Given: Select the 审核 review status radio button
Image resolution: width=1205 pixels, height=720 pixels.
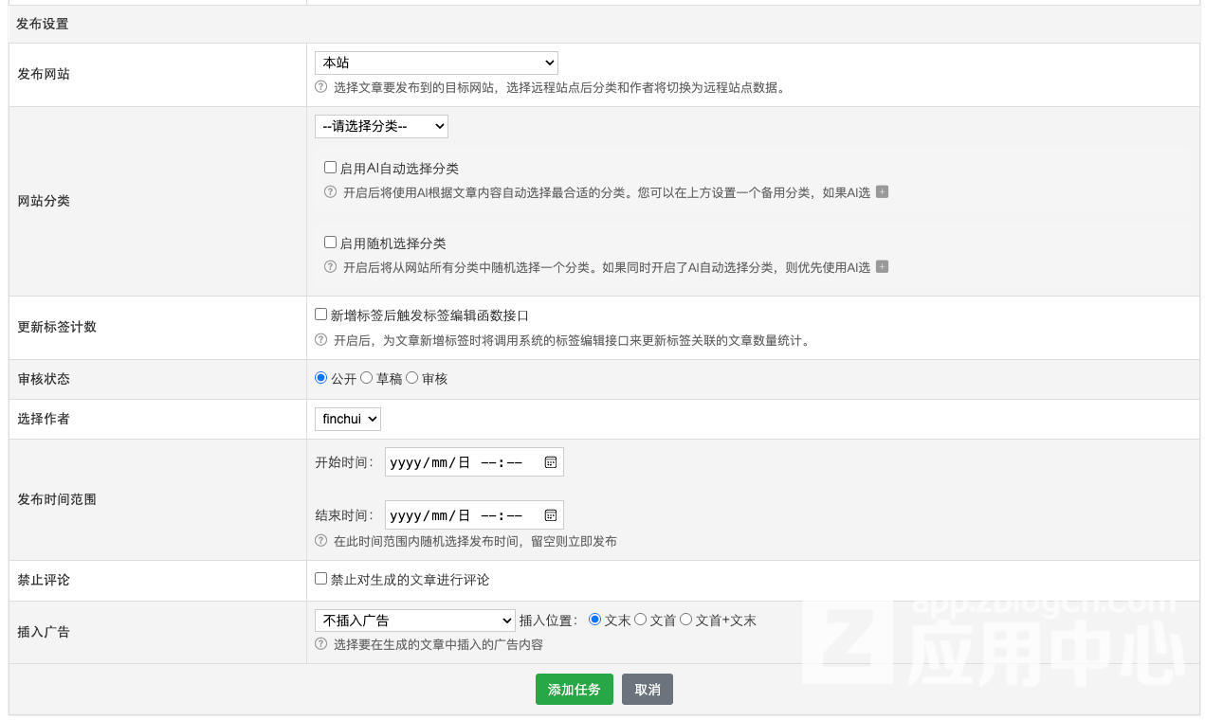Looking at the screenshot, I should [x=412, y=378].
